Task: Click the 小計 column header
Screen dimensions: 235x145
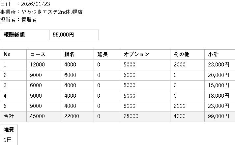Action: pos(213,54)
